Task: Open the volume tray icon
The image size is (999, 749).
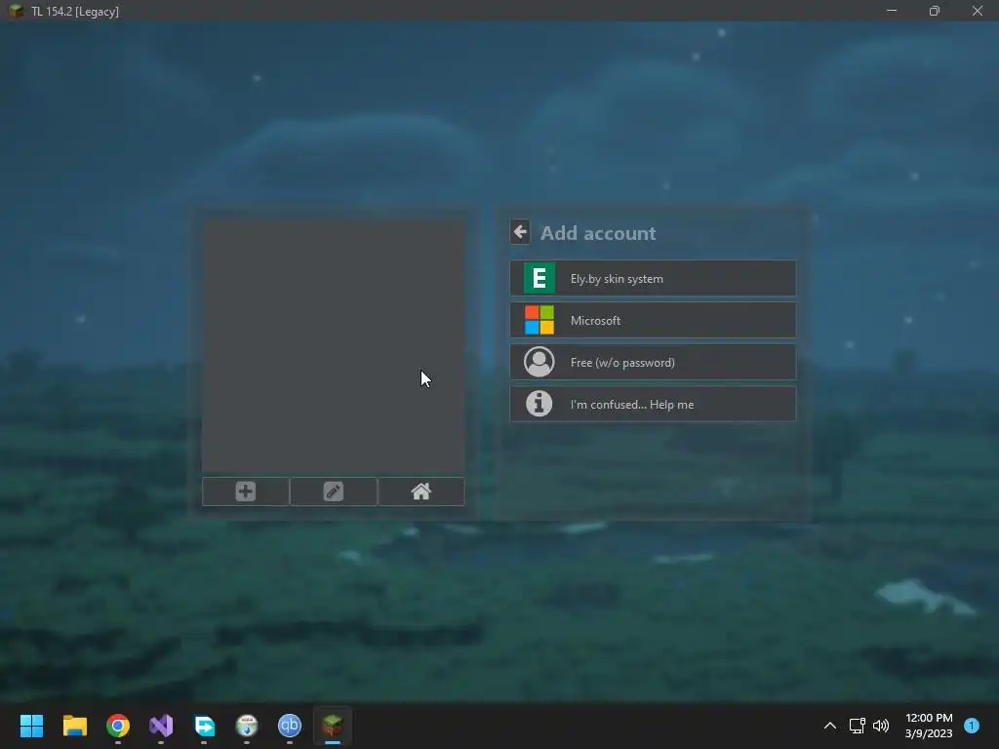Action: 881,726
